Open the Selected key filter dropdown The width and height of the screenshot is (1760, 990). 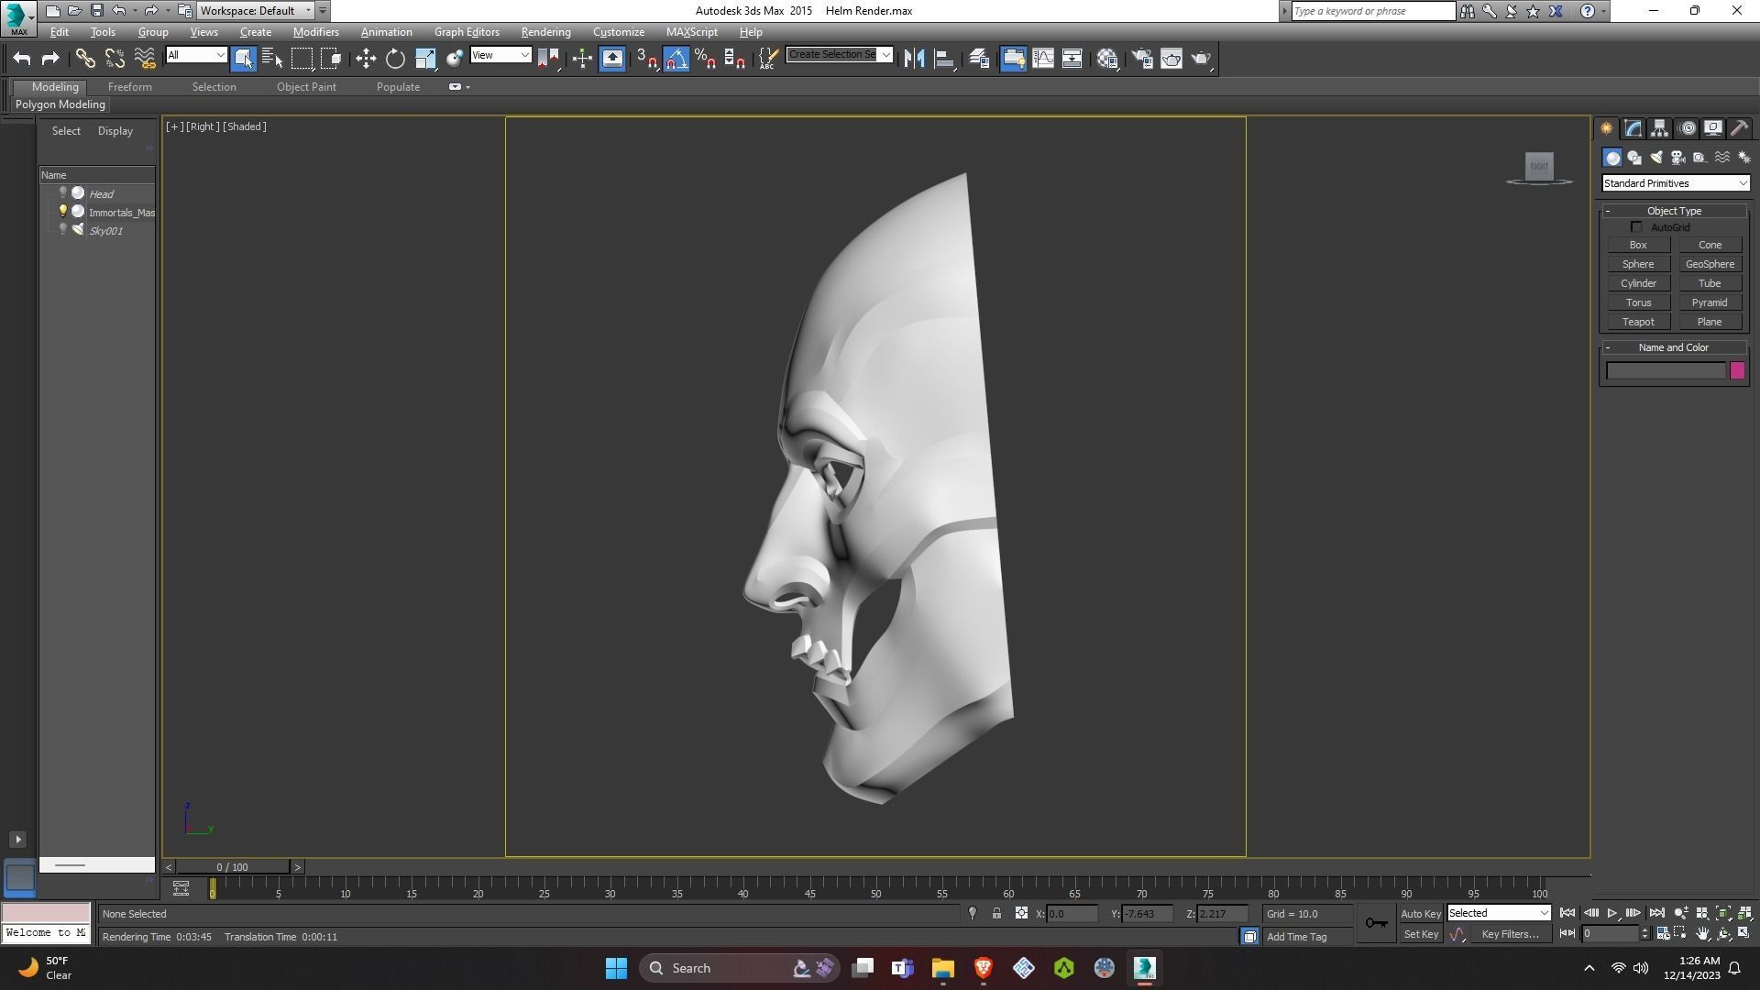(1499, 913)
